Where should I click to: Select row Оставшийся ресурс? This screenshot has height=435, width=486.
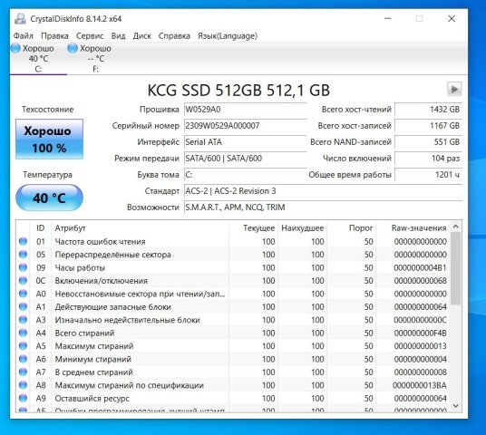pos(233,398)
